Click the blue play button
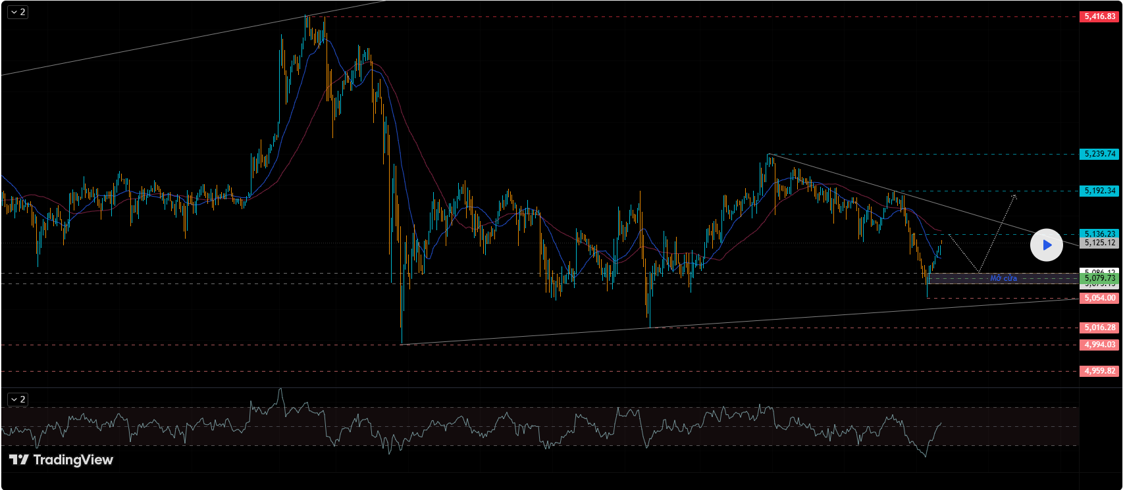The width and height of the screenshot is (1125, 490). pos(1046,245)
